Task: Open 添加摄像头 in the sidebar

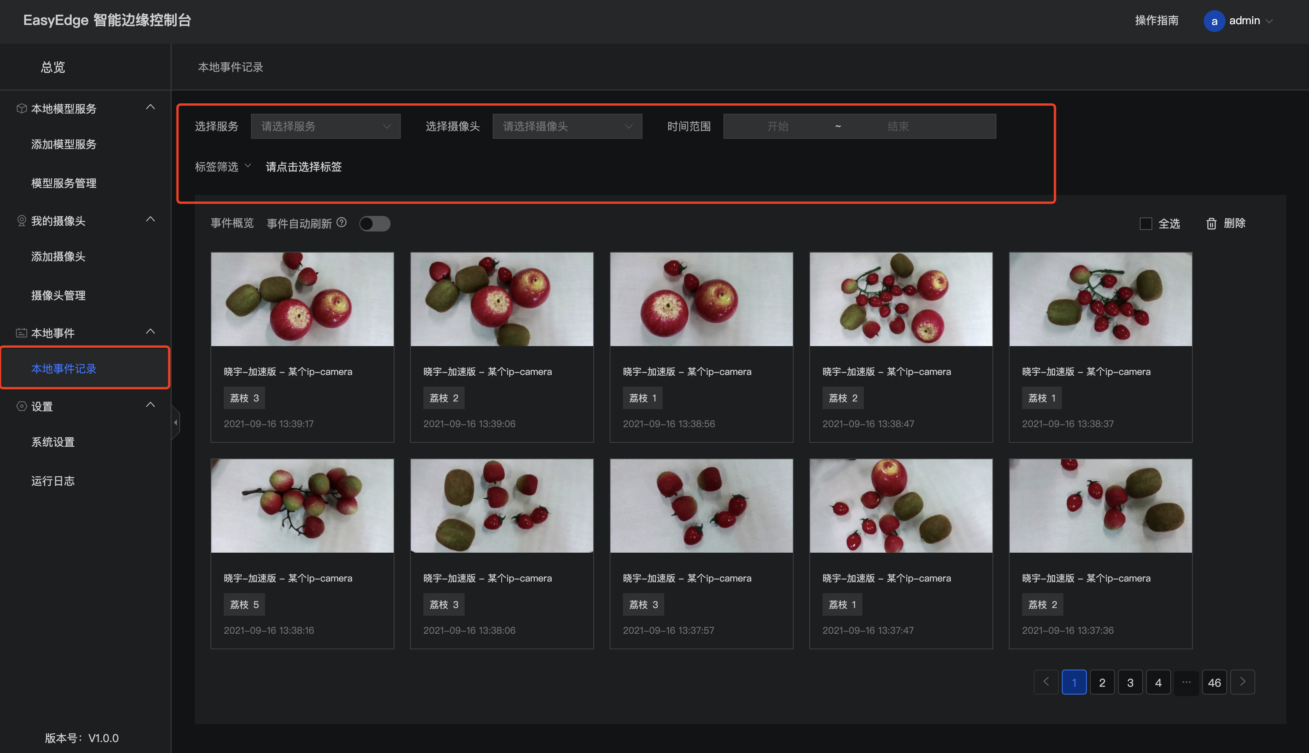Action: (x=58, y=256)
